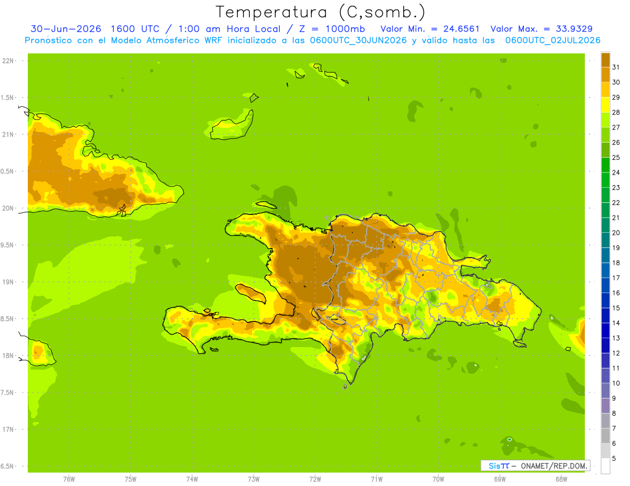
Task: Pick the light gray legend band between 5 and 6
Action: coord(605,451)
